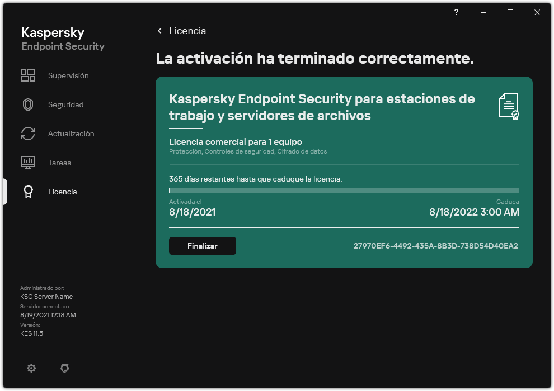554x391 pixels.
Task: Open Tareas using its monitor icon
Action: click(28, 163)
